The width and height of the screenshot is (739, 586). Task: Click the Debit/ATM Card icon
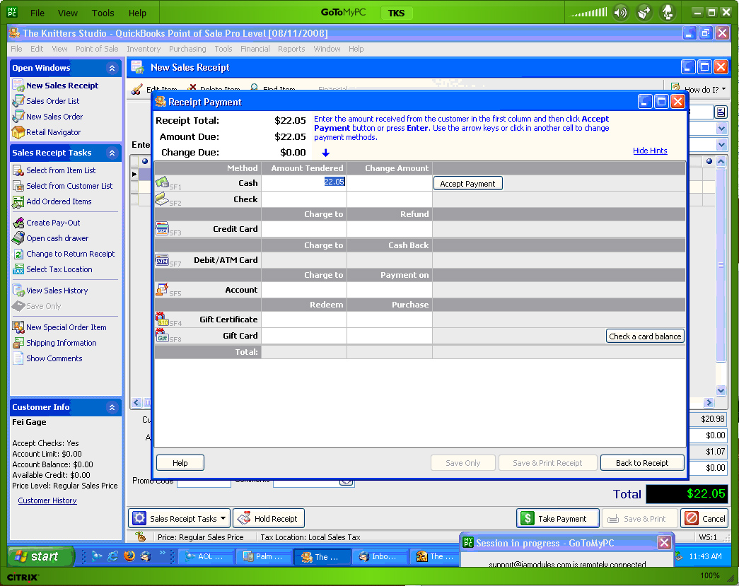[x=162, y=260]
